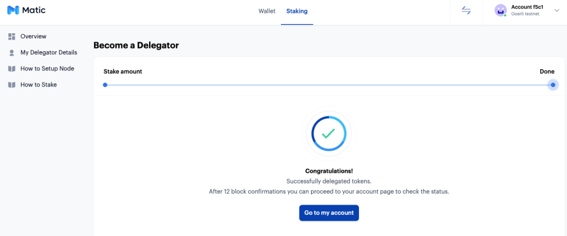Click the 12 block confirmations notice
This screenshot has width=567, height=236.
pyautogui.click(x=329, y=191)
